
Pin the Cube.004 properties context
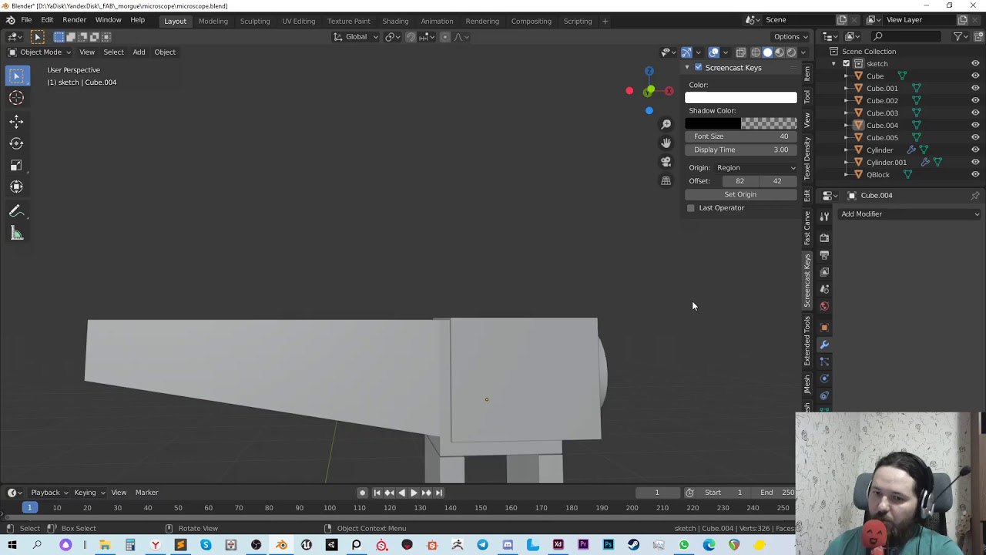point(974,196)
